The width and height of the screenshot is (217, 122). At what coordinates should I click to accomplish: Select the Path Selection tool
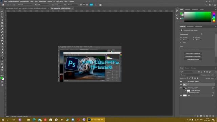click(x=2, y=61)
